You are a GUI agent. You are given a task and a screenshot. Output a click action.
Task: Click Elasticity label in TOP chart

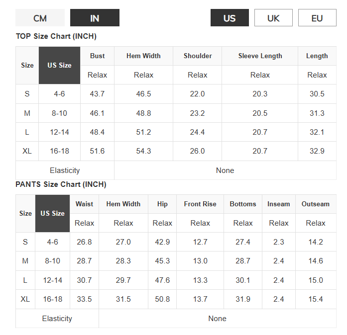pos(65,170)
